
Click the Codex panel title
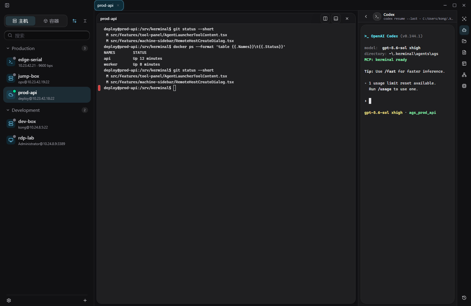point(389,14)
